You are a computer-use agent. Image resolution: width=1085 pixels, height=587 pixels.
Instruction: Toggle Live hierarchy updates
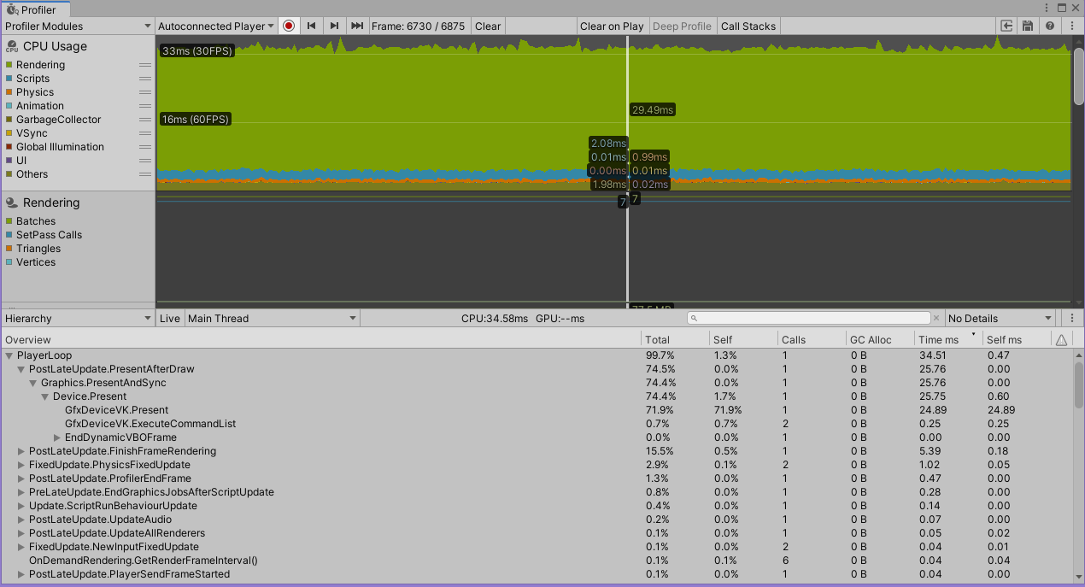pyautogui.click(x=169, y=318)
